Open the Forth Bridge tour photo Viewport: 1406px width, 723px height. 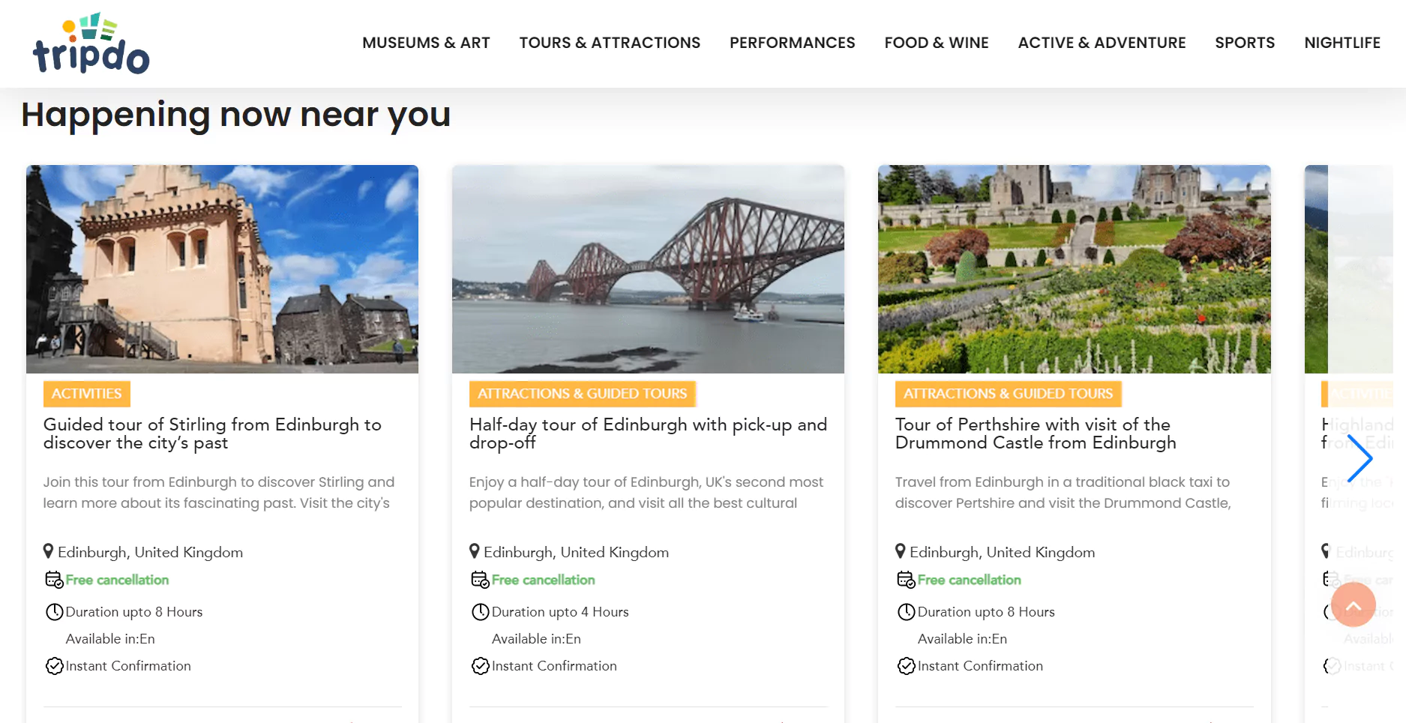coord(648,269)
